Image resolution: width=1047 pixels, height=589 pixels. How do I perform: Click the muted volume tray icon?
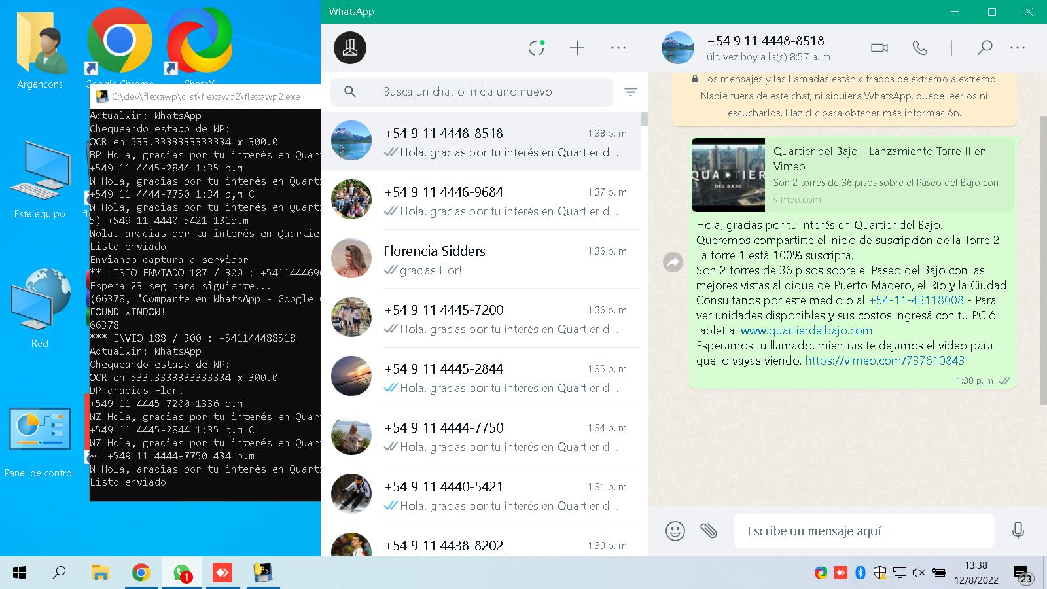point(919,573)
